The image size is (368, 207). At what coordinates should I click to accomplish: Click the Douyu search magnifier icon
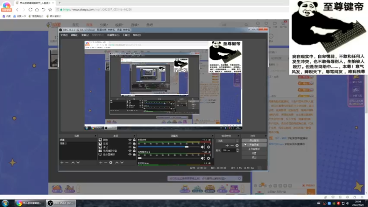pyautogui.click(x=246, y=25)
